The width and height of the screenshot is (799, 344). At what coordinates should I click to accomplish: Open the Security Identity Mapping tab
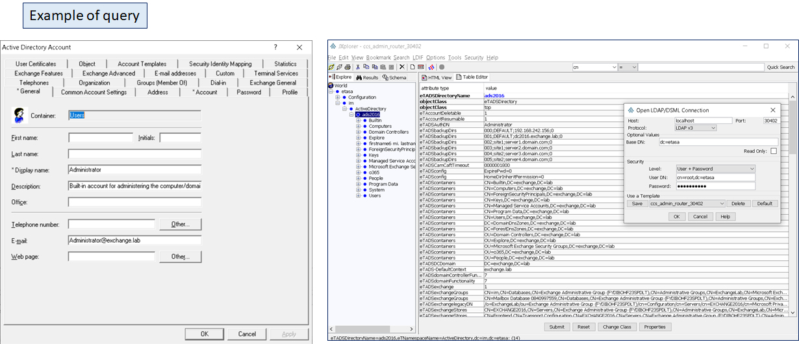tap(220, 64)
